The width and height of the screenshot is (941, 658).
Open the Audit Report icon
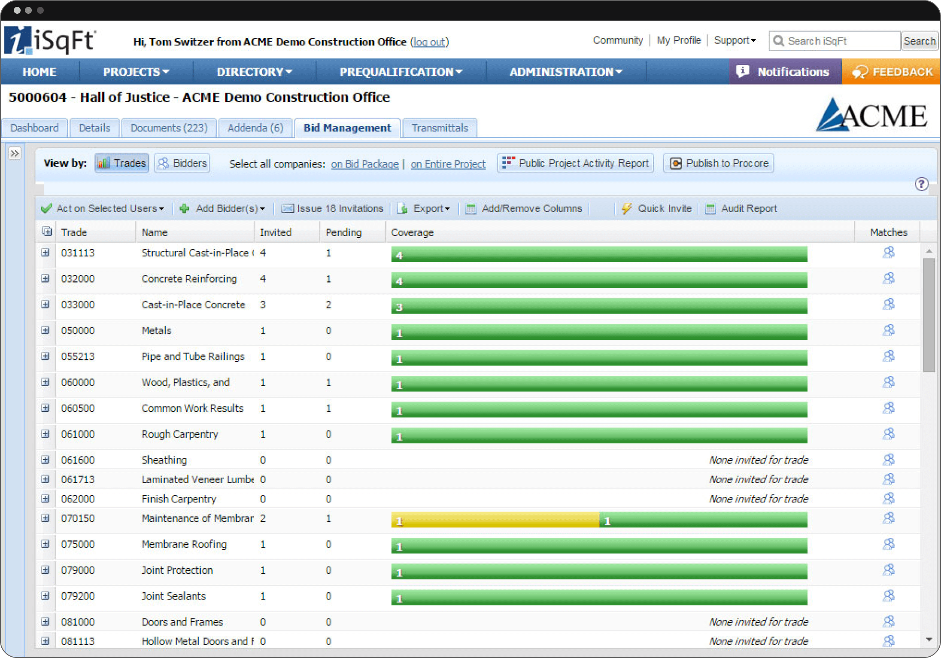(x=710, y=209)
